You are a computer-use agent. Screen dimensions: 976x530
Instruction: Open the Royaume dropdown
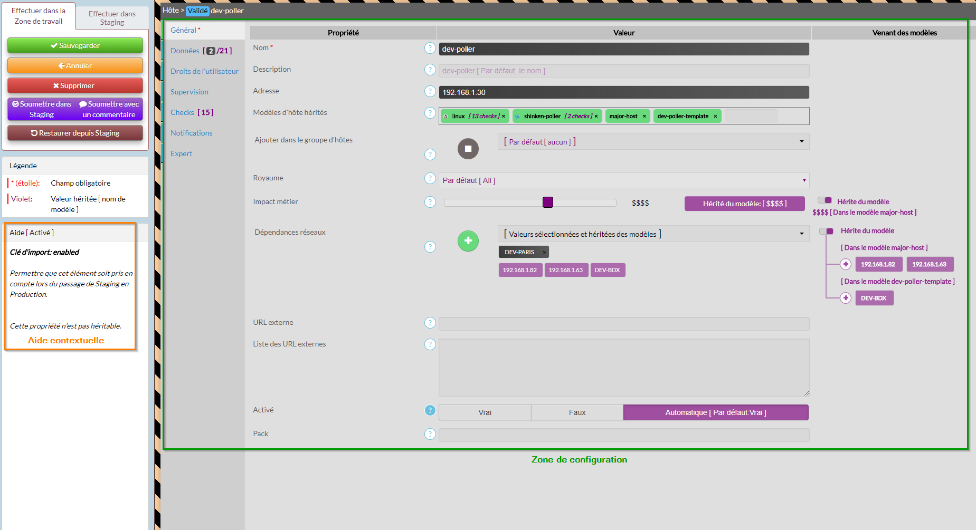click(623, 180)
